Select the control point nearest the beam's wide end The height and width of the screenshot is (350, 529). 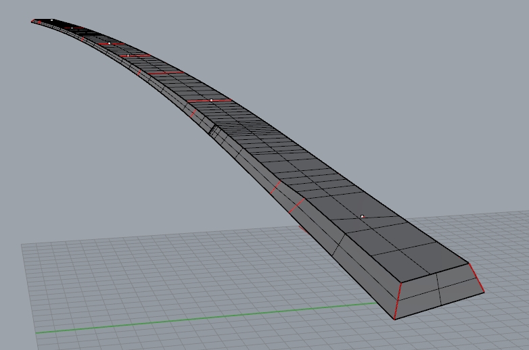(363, 216)
